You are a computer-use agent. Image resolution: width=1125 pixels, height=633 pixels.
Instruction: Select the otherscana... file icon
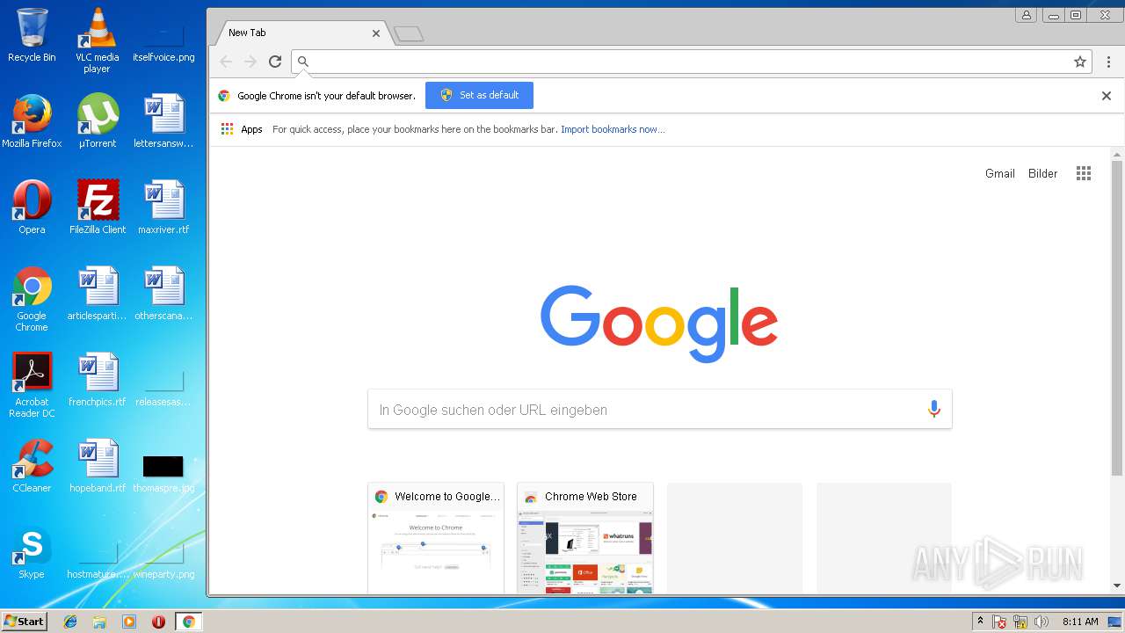click(163, 293)
